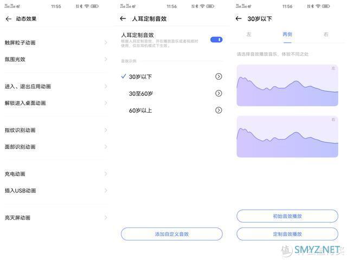
Task: Tap 添加自定义音效 button
Action: click(x=171, y=234)
